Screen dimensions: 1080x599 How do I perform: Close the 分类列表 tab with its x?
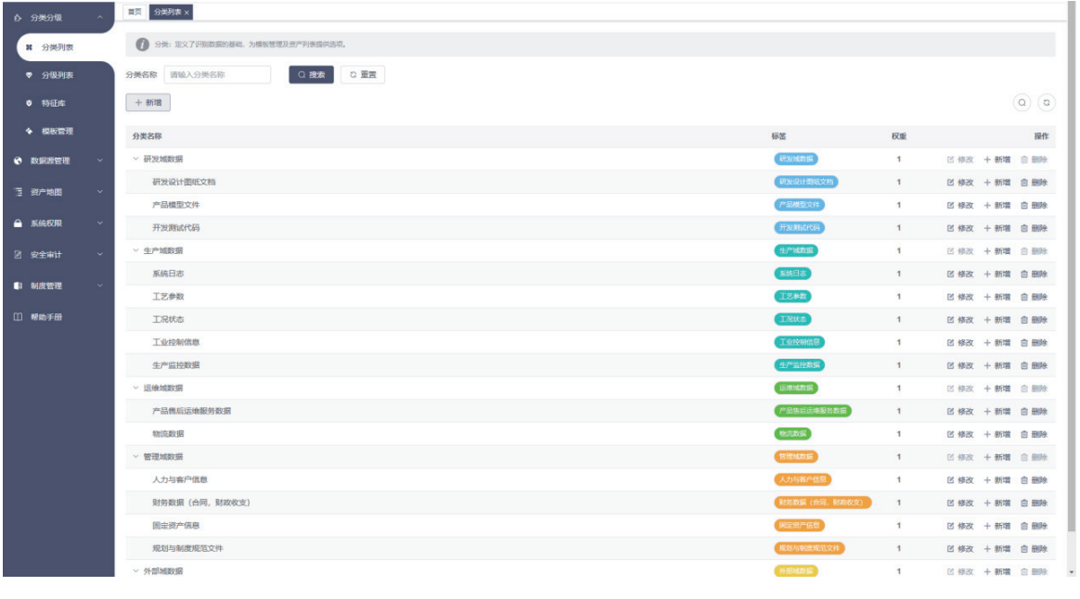(186, 12)
